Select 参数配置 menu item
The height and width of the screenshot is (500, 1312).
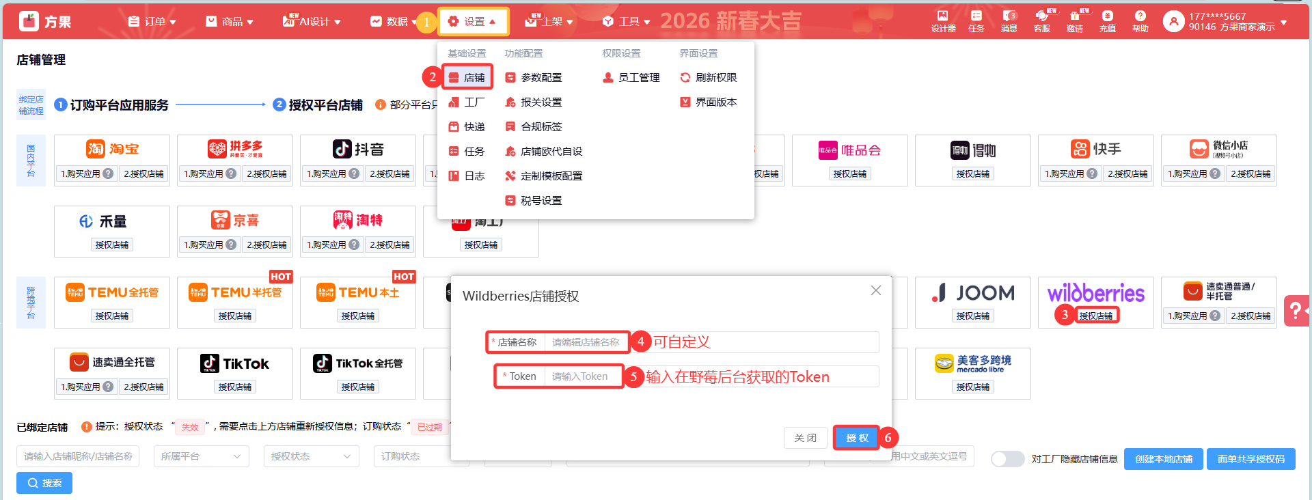click(x=534, y=78)
